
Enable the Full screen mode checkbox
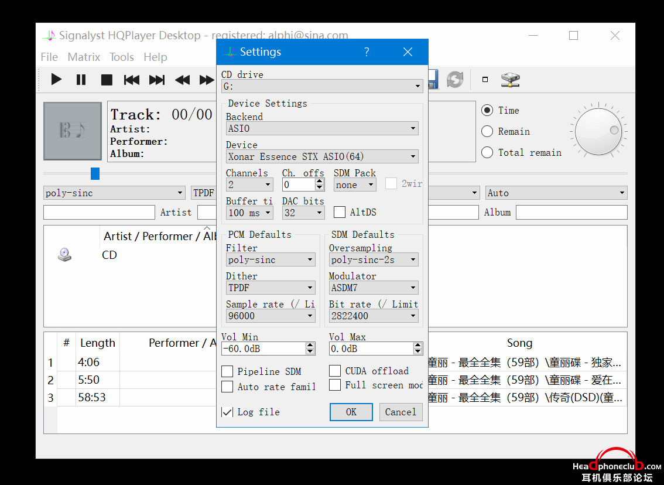click(x=335, y=385)
